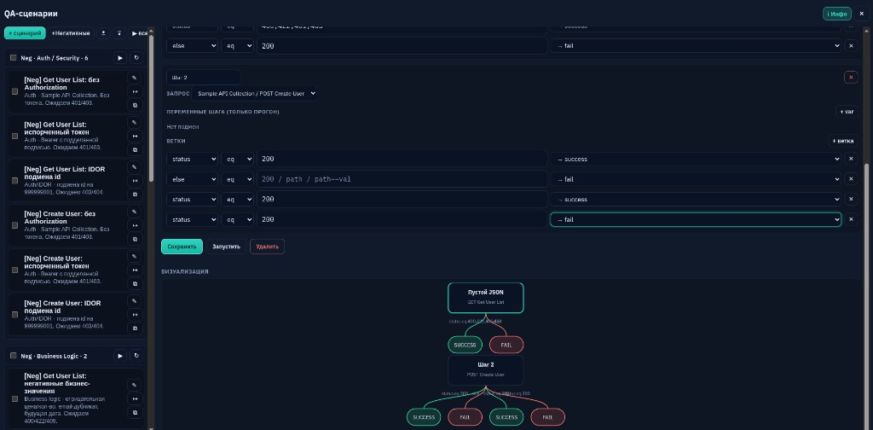Image resolution: width=873 pixels, height=430 pixels.
Task: Edit '[Neg] Get User List: без Authorization' with pencil icon
Action: [x=134, y=78]
